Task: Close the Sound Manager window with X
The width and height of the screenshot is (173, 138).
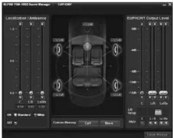Action: click(170, 4)
